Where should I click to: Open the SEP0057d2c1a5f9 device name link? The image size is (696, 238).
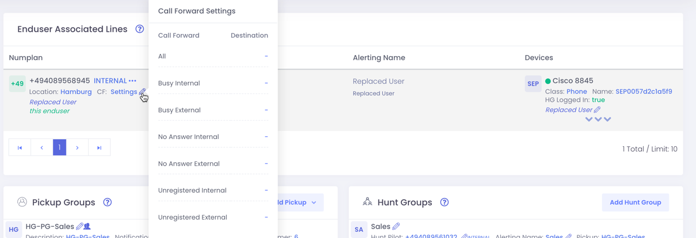(644, 91)
